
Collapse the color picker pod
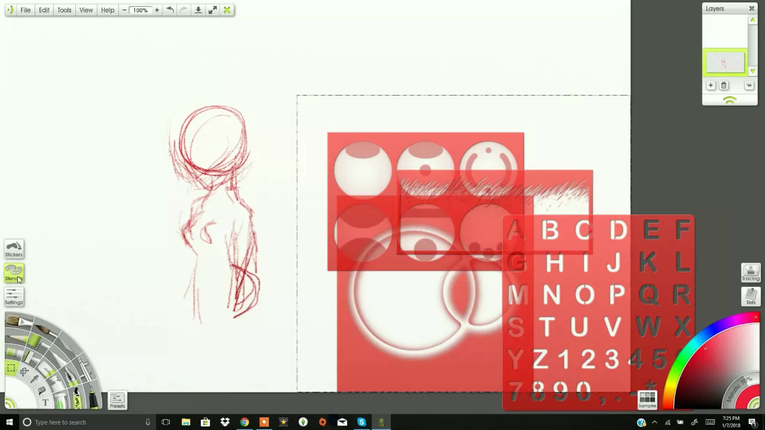coord(755,403)
